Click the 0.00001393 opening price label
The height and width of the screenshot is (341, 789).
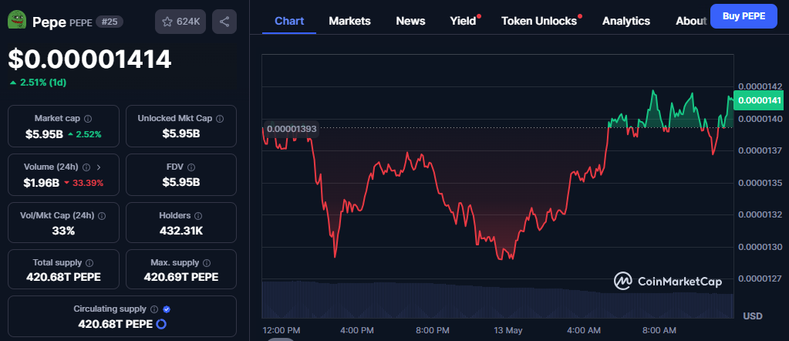(292, 129)
